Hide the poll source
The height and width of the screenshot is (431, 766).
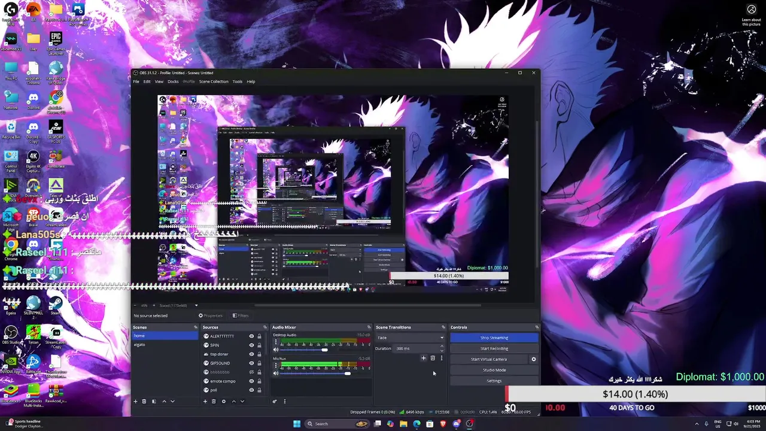pyautogui.click(x=251, y=390)
